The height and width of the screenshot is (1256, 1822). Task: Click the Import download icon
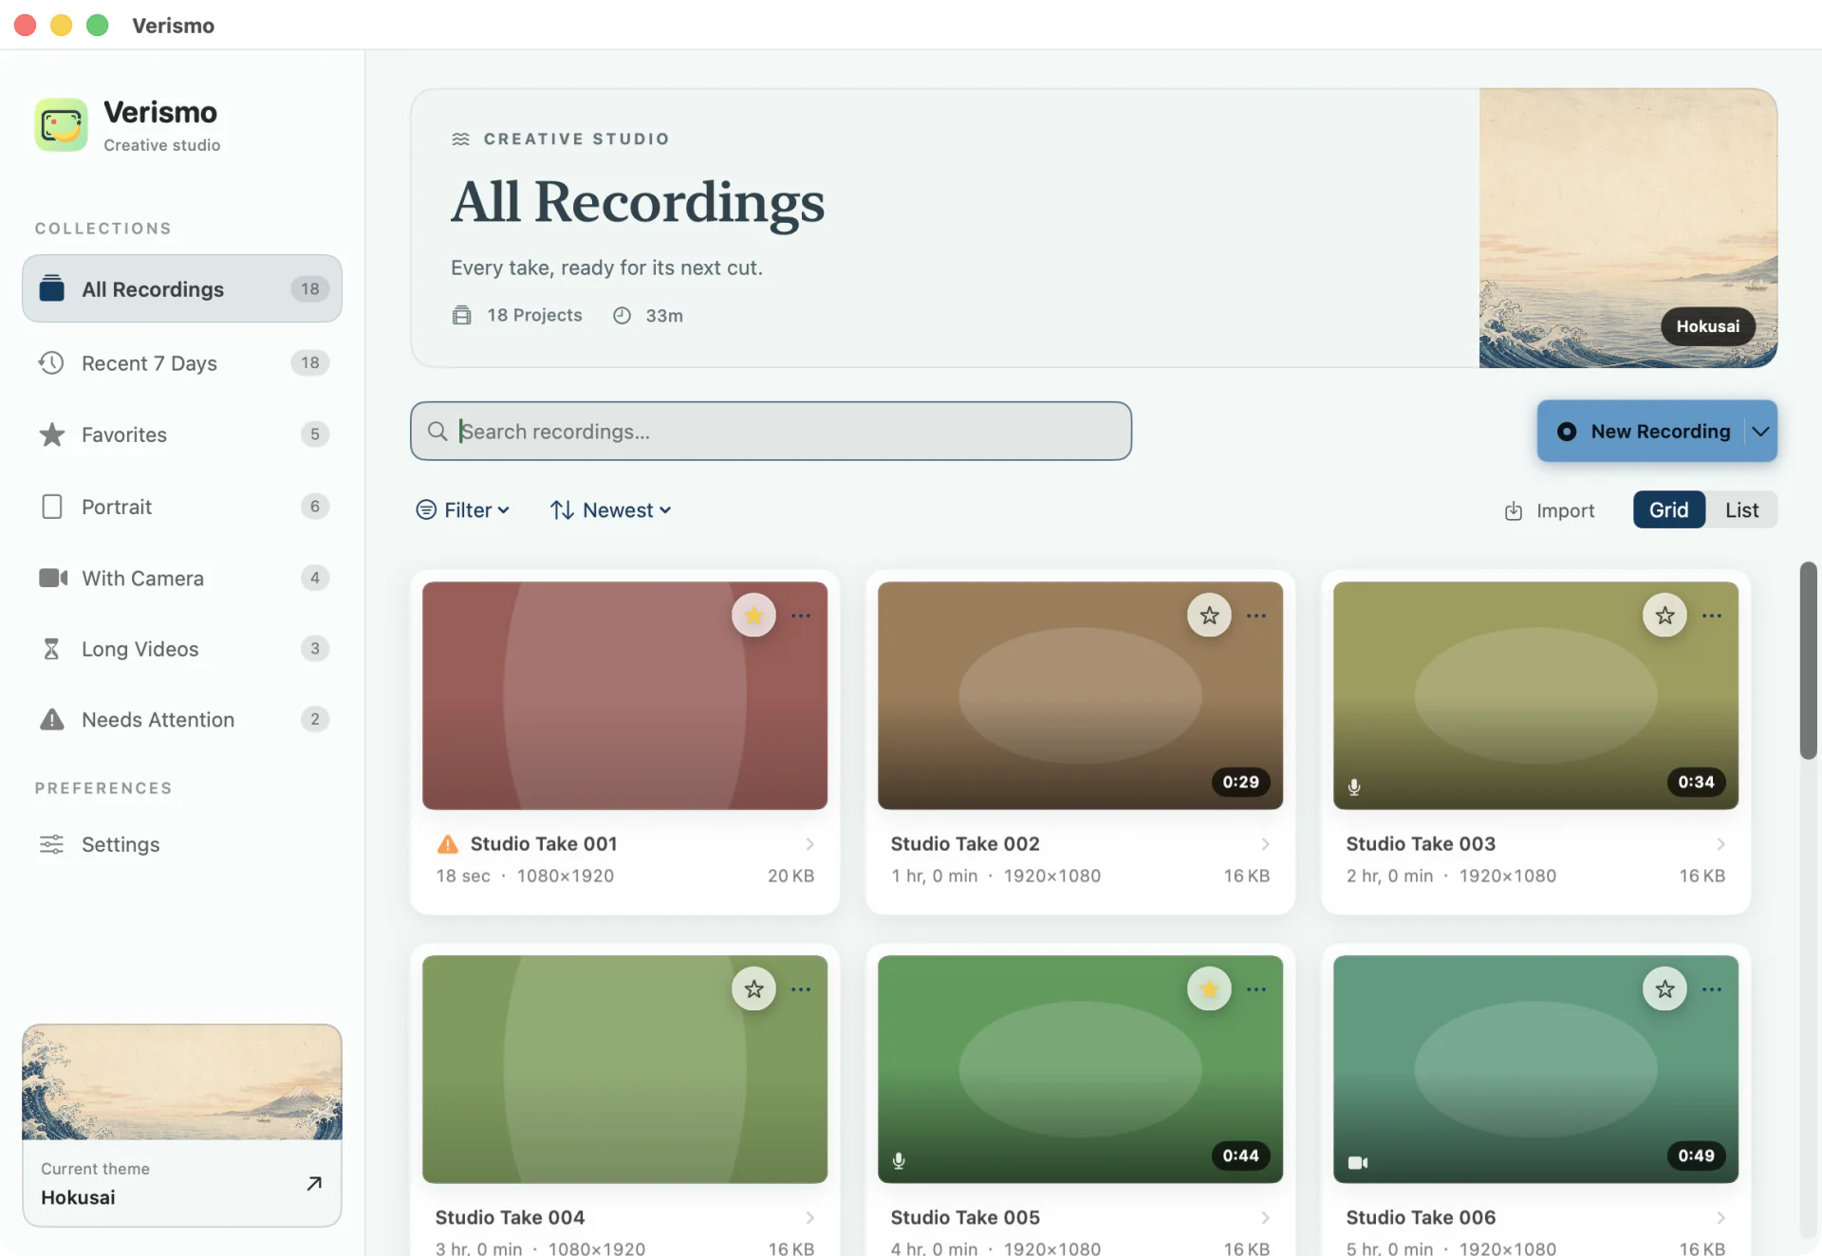(x=1514, y=511)
